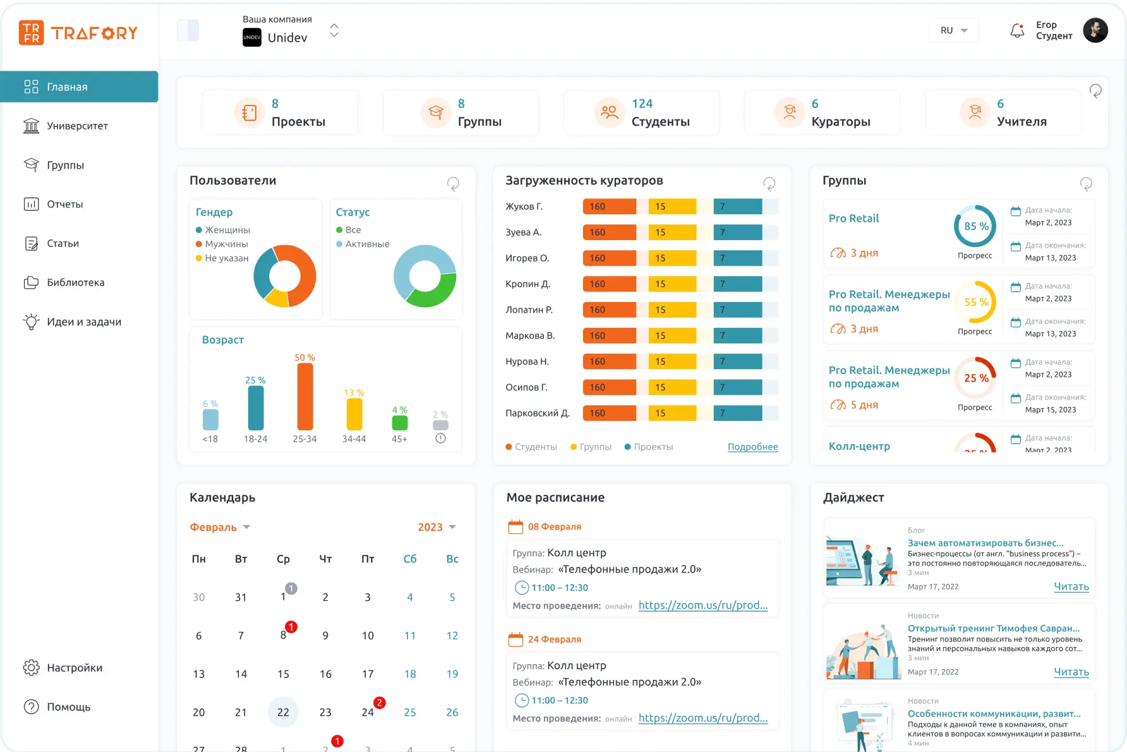Open the 2023 year dropdown

[x=437, y=527]
